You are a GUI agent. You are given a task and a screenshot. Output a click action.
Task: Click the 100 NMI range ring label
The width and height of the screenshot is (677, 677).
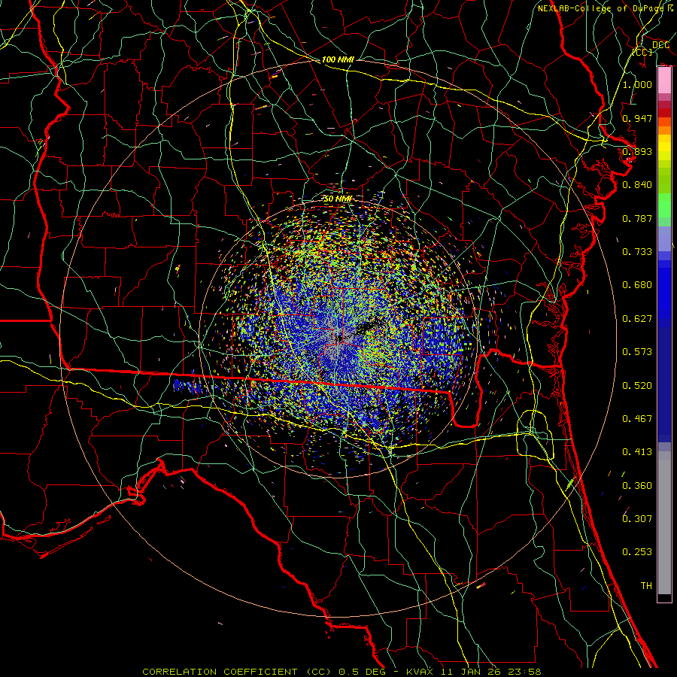click(338, 59)
